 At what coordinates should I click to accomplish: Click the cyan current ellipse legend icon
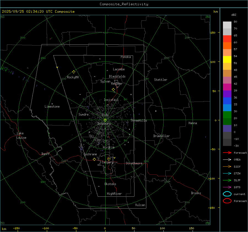click(x=227, y=194)
